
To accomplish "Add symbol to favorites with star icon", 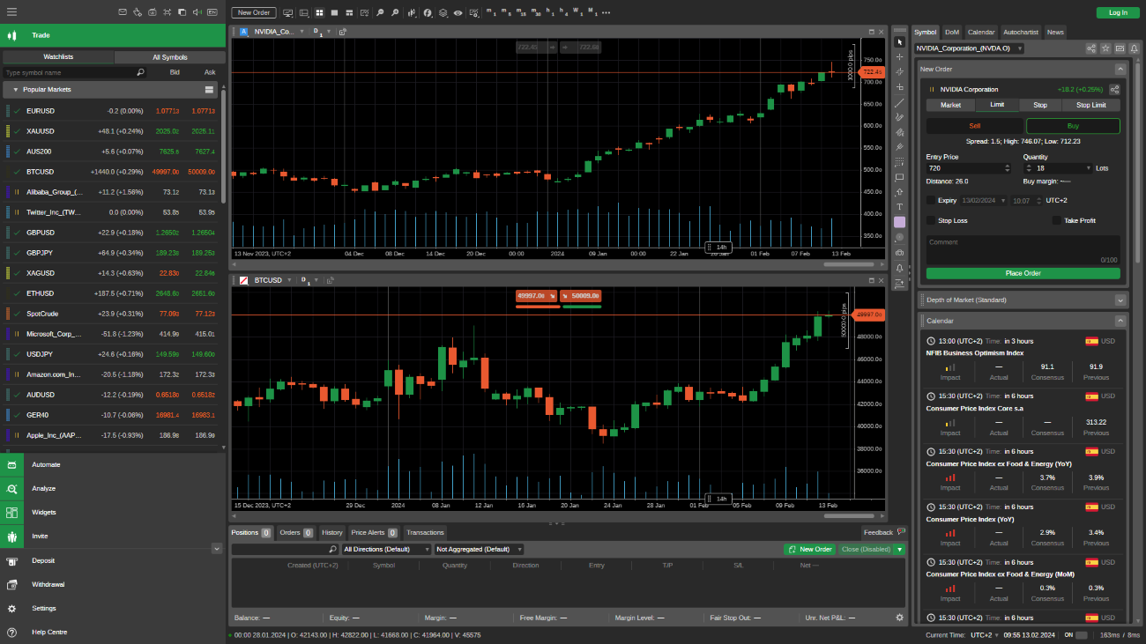I will [x=1105, y=48].
